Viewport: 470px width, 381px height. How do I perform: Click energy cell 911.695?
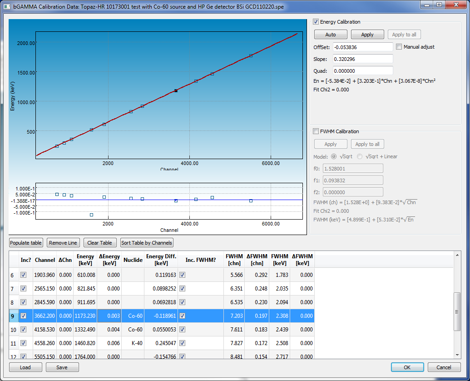[x=85, y=302]
